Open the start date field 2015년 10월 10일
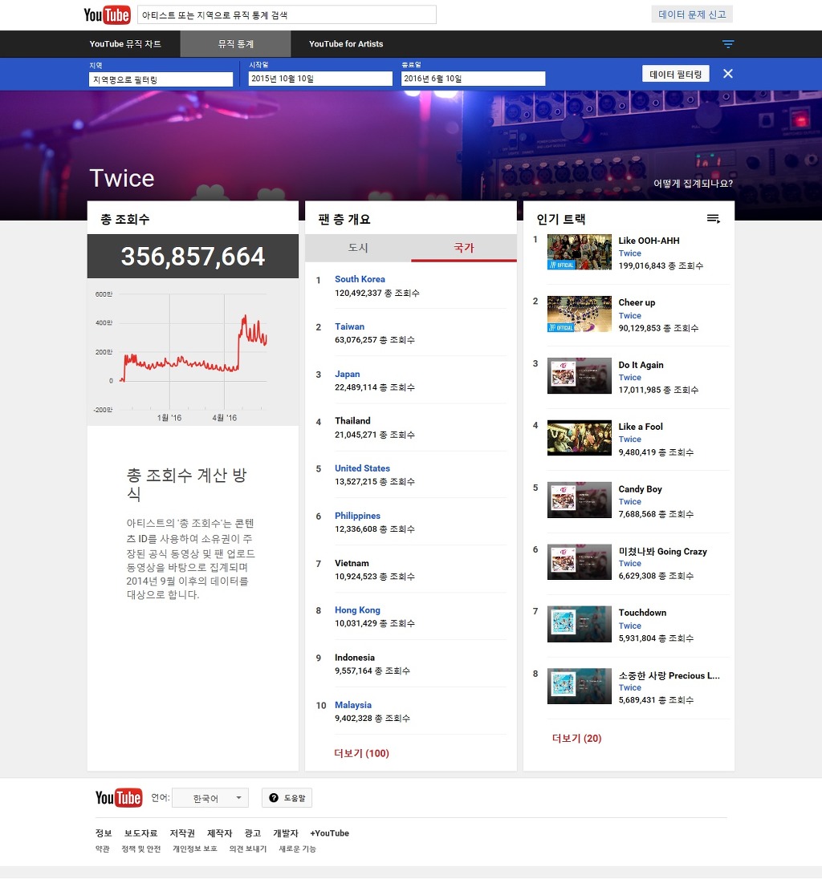The width and height of the screenshot is (822, 879). 320,79
